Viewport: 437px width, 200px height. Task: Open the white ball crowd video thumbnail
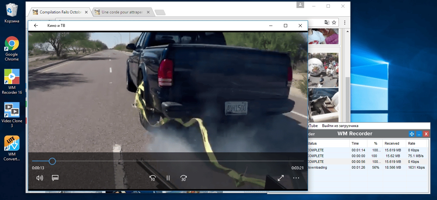click(x=323, y=70)
